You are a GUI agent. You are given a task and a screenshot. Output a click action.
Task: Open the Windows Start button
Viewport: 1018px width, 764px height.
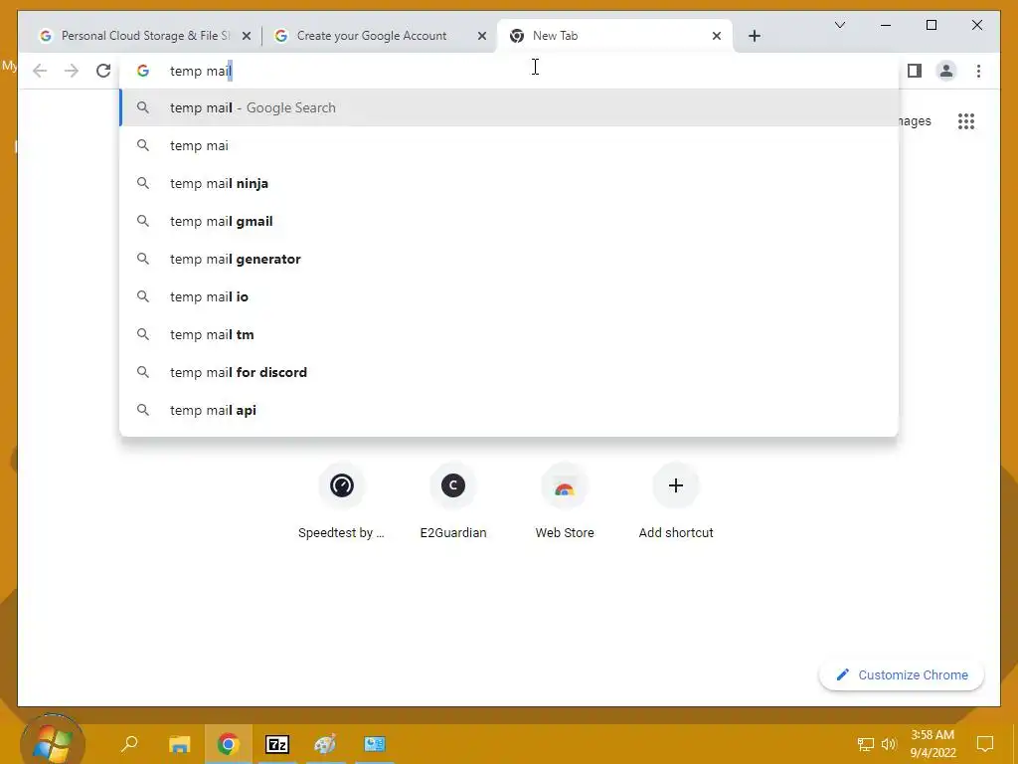(53, 740)
